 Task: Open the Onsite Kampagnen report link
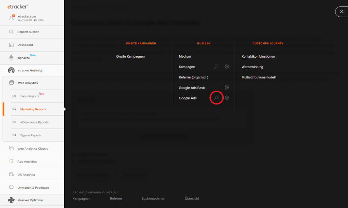(x=130, y=56)
